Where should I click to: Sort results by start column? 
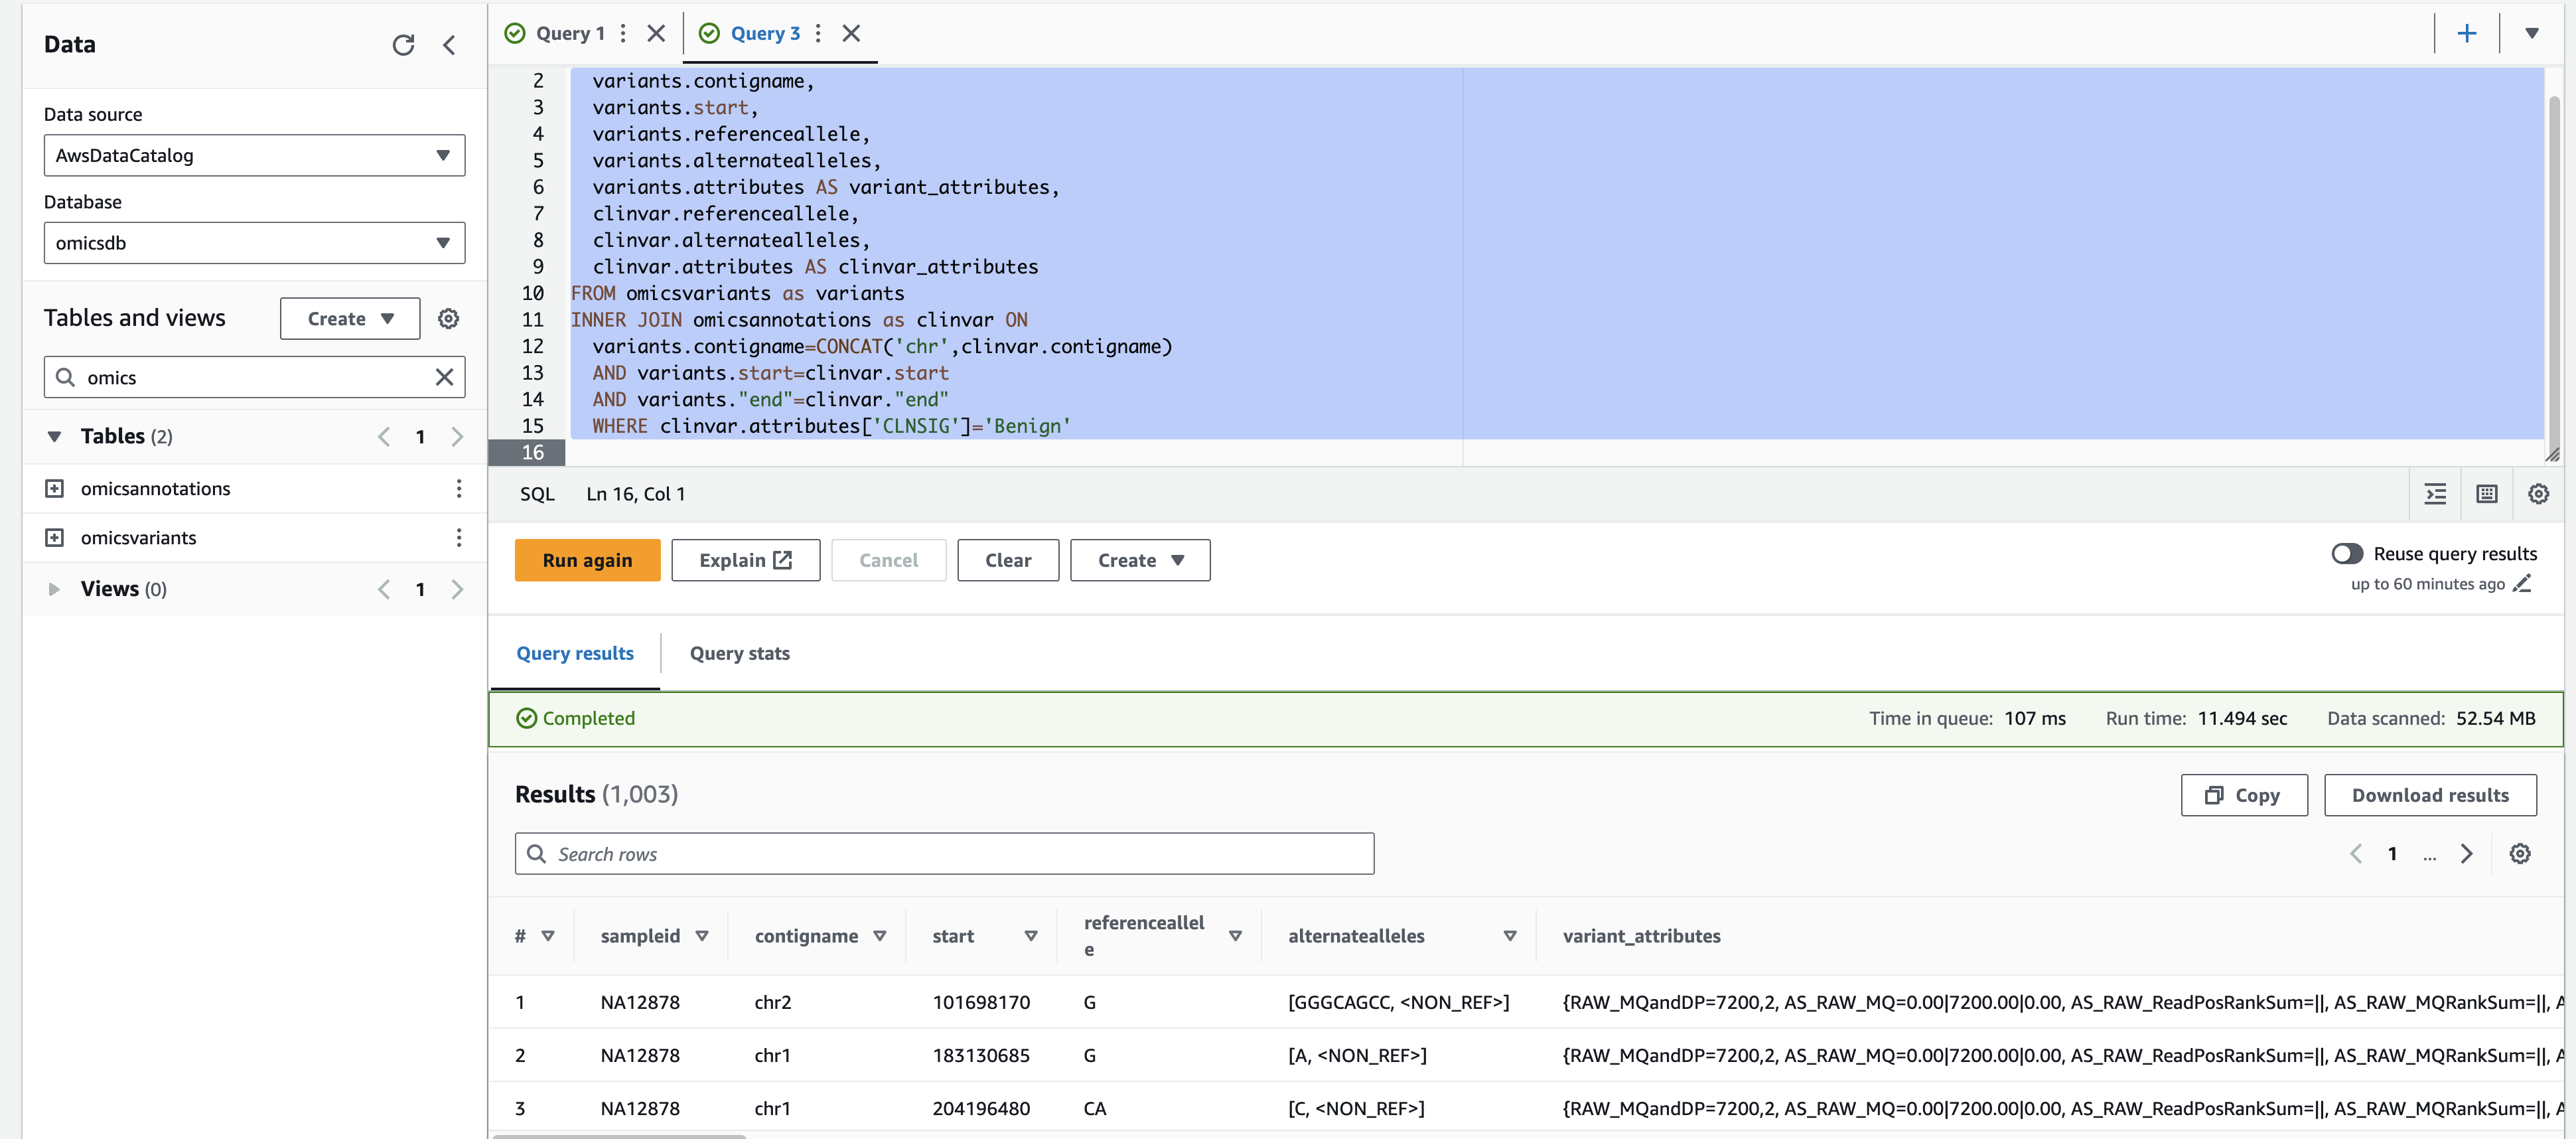1031,936
